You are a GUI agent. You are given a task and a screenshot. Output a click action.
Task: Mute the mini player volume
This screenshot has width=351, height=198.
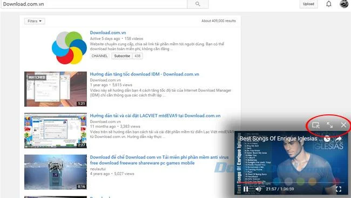[258, 189]
